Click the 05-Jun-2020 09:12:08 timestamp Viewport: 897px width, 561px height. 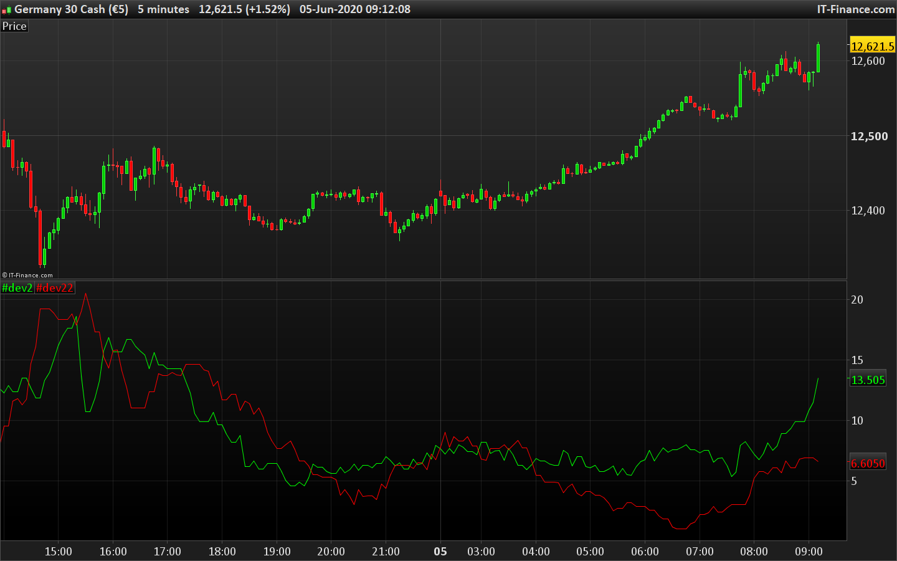pos(355,9)
